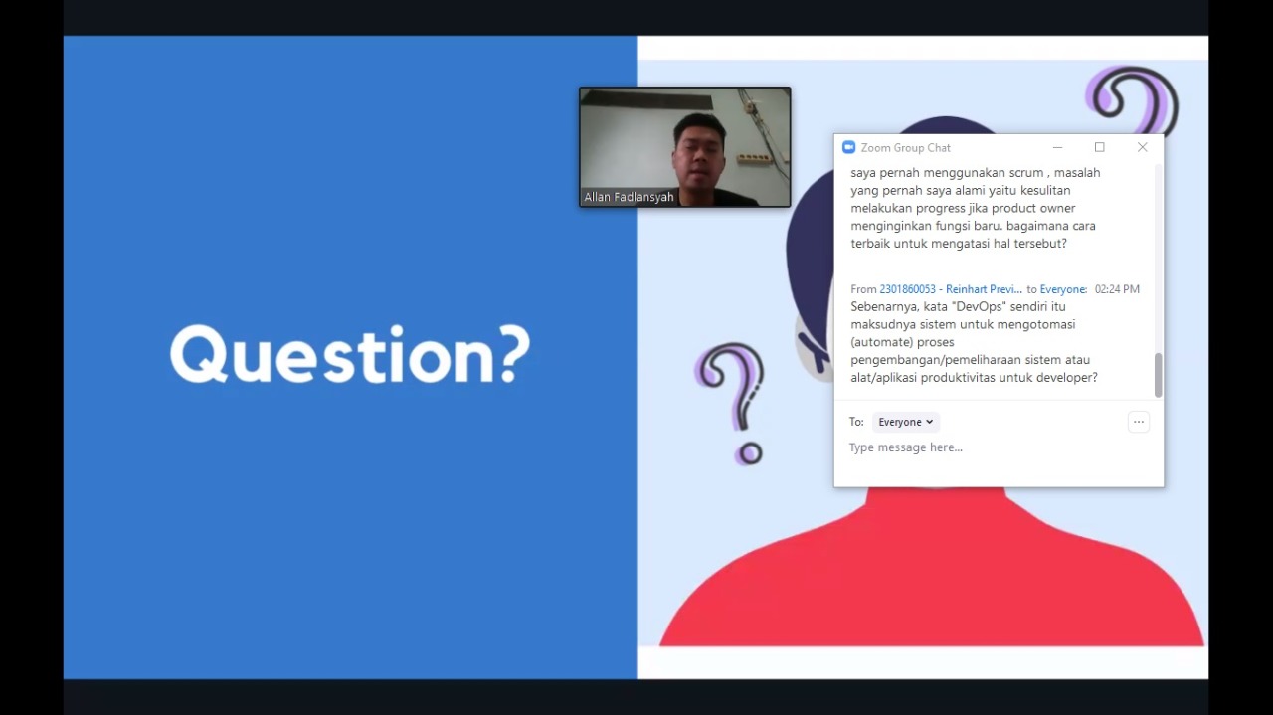The width and height of the screenshot is (1273, 715).
Task: Click the 02:24 PM message timestamp
Action: click(x=1117, y=289)
